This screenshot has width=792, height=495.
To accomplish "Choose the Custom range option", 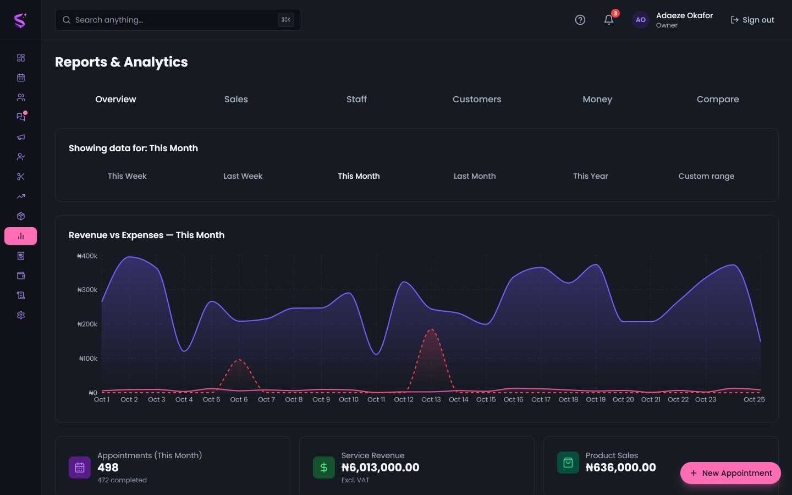I will (706, 176).
